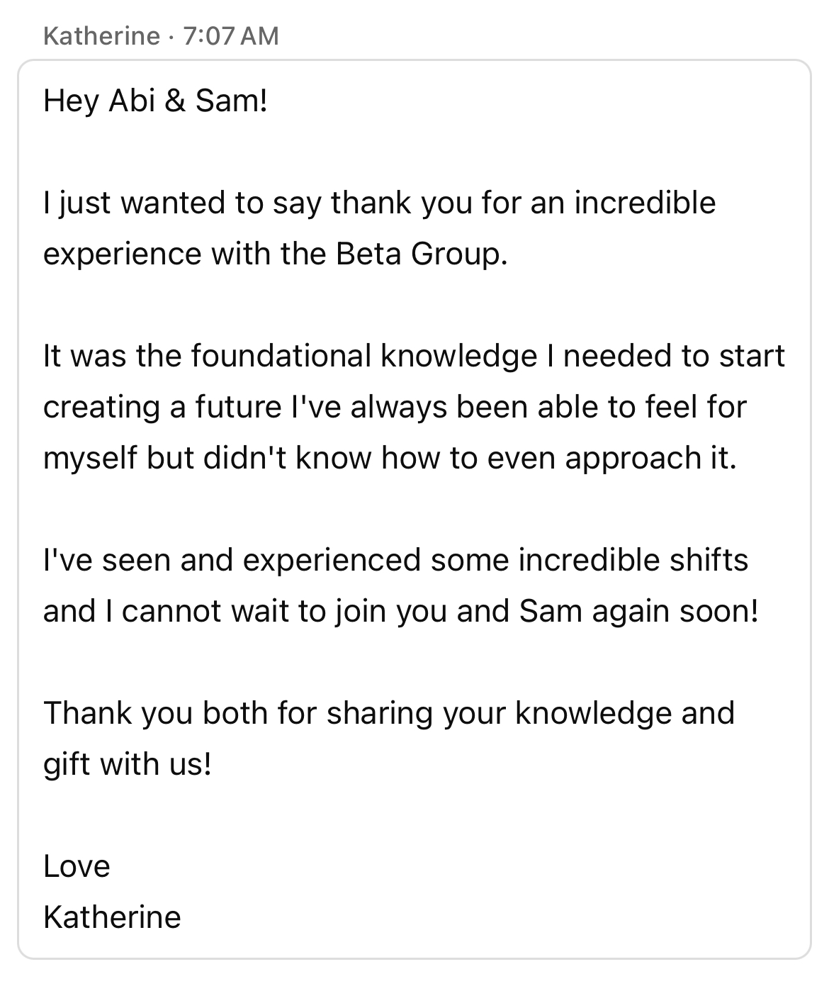The image size is (829, 991).
Task: Click the sender name Katherine in the header
Action: point(101,35)
